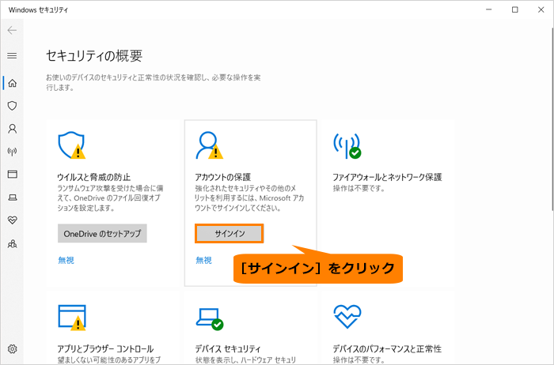Open Device performance heart icon in sidebar
The image size is (554, 365).
(x=13, y=220)
